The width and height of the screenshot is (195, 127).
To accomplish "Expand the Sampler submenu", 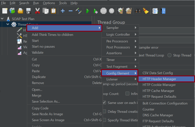I will click(x=120, y=28).
